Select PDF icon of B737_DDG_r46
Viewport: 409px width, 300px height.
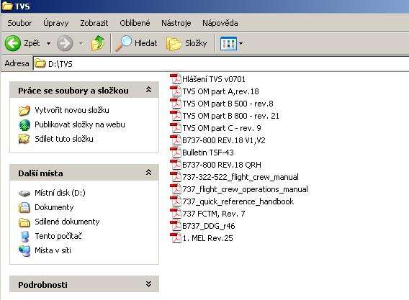click(x=176, y=226)
